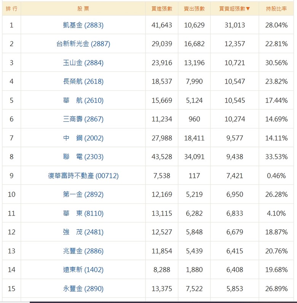Click the 排行 column header
Image resolution: width=297 pixels, height=303 pixels.
pos(11,9)
